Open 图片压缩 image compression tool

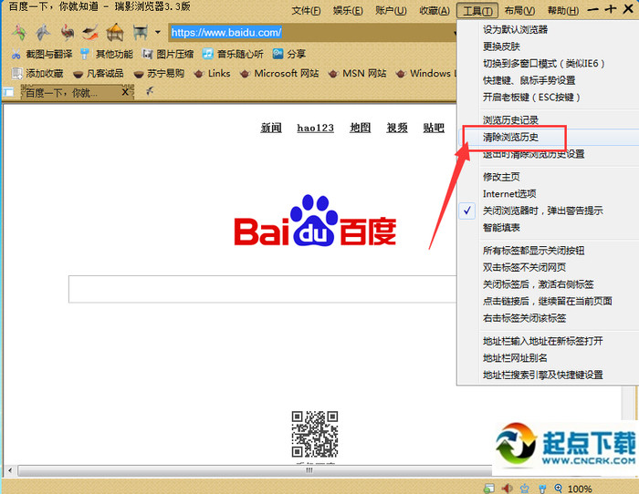[x=167, y=54]
